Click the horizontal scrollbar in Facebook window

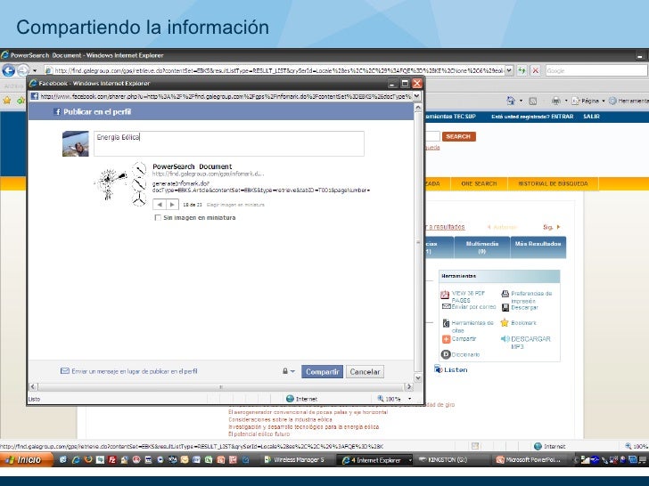point(220,387)
